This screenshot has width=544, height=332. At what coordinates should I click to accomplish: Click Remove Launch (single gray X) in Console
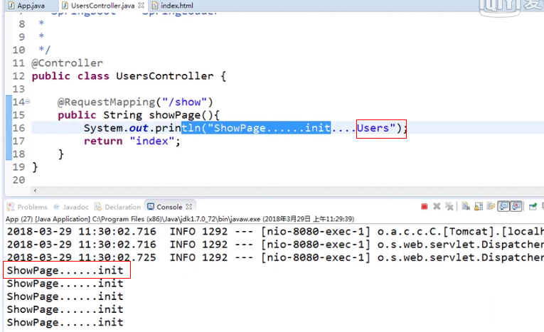point(437,207)
